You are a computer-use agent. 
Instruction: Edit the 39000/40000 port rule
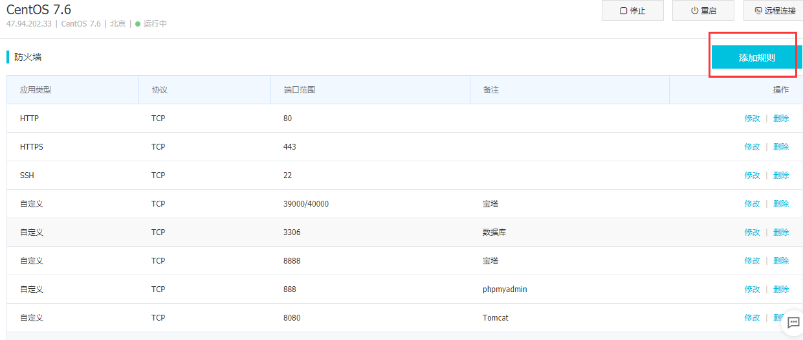(752, 204)
